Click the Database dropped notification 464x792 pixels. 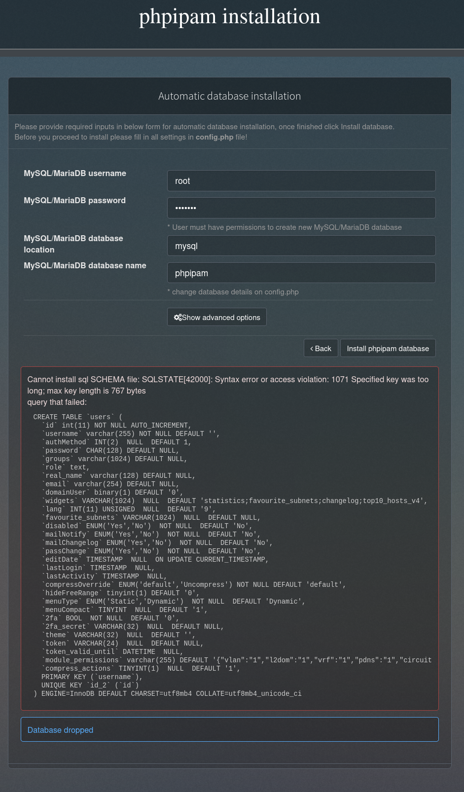60,730
